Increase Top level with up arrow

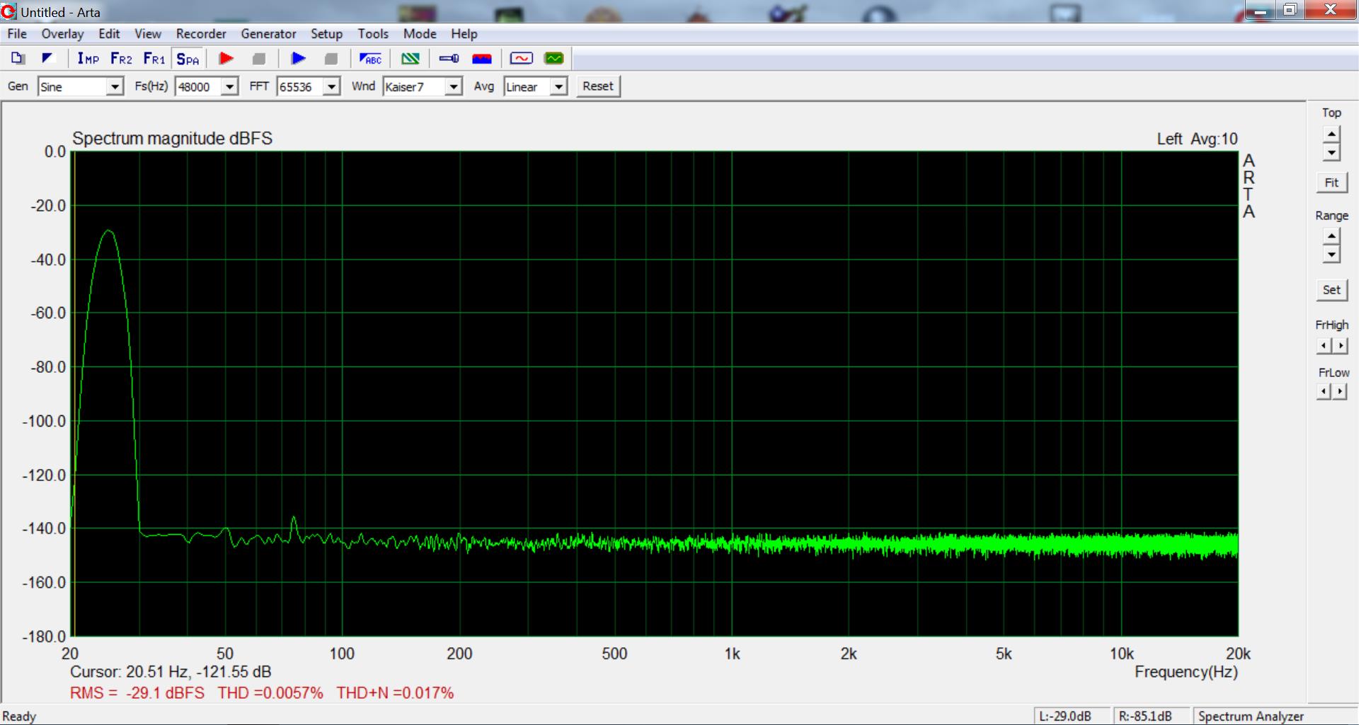1331,134
